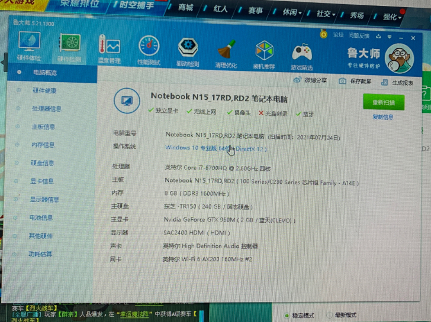Open 论坛 forum link
The width and height of the screenshot is (431, 322).
[x=338, y=35]
